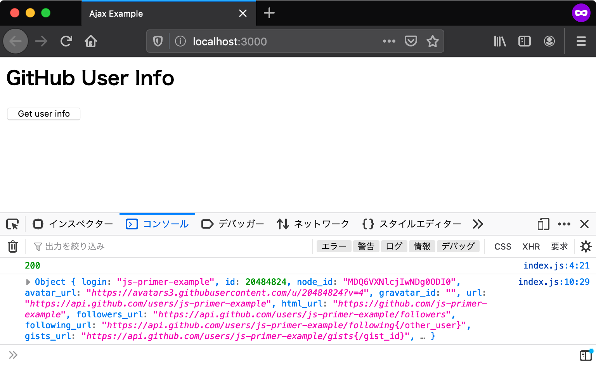Open the Firefox hamburger menu

[581, 41]
